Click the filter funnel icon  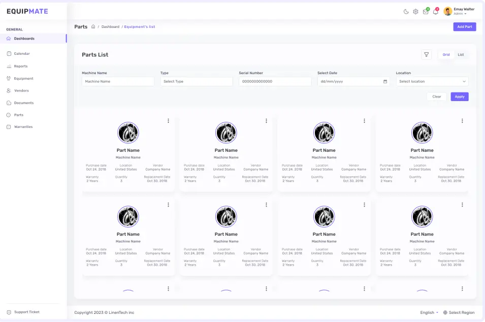[427, 55]
